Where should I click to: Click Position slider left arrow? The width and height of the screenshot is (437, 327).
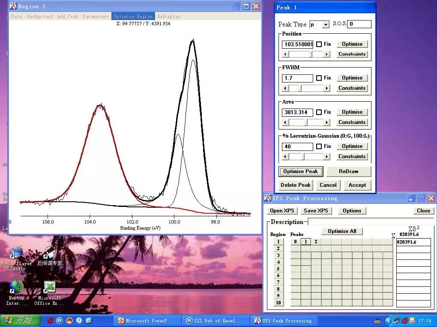click(285, 54)
